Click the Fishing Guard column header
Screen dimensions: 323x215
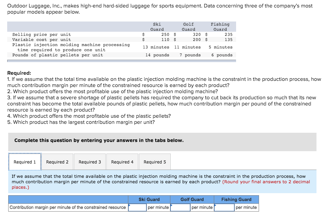236,199
